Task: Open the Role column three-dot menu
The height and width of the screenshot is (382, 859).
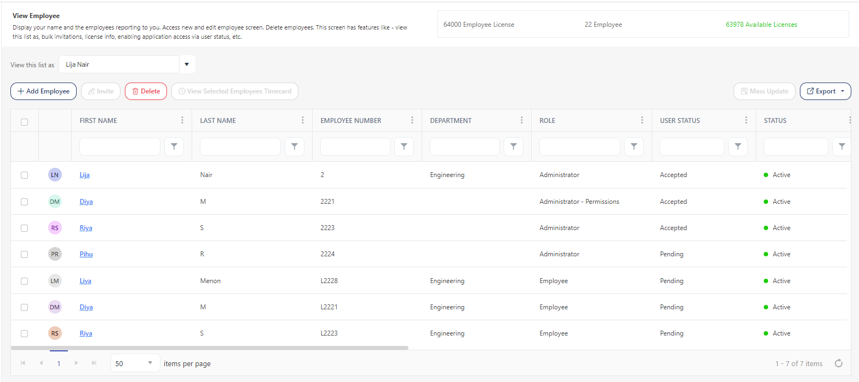Action: tap(642, 120)
